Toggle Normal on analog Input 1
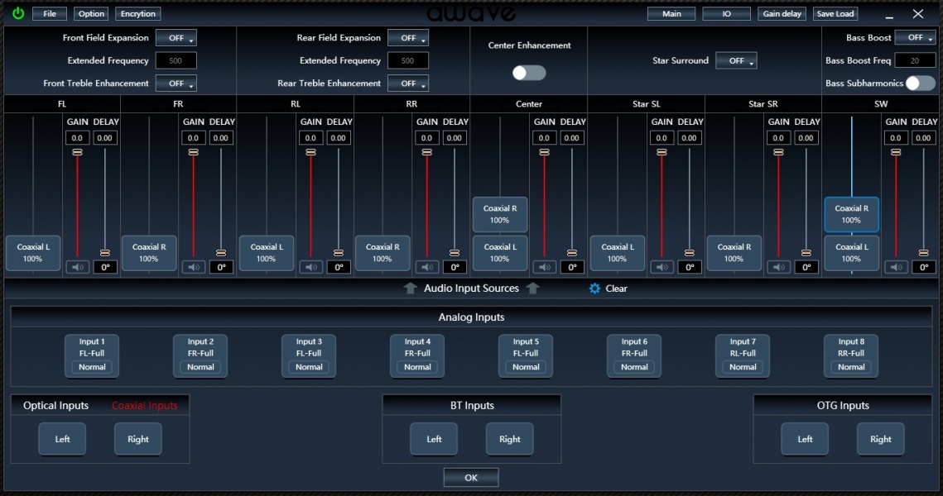The width and height of the screenshot is (943, 496). 92,367
